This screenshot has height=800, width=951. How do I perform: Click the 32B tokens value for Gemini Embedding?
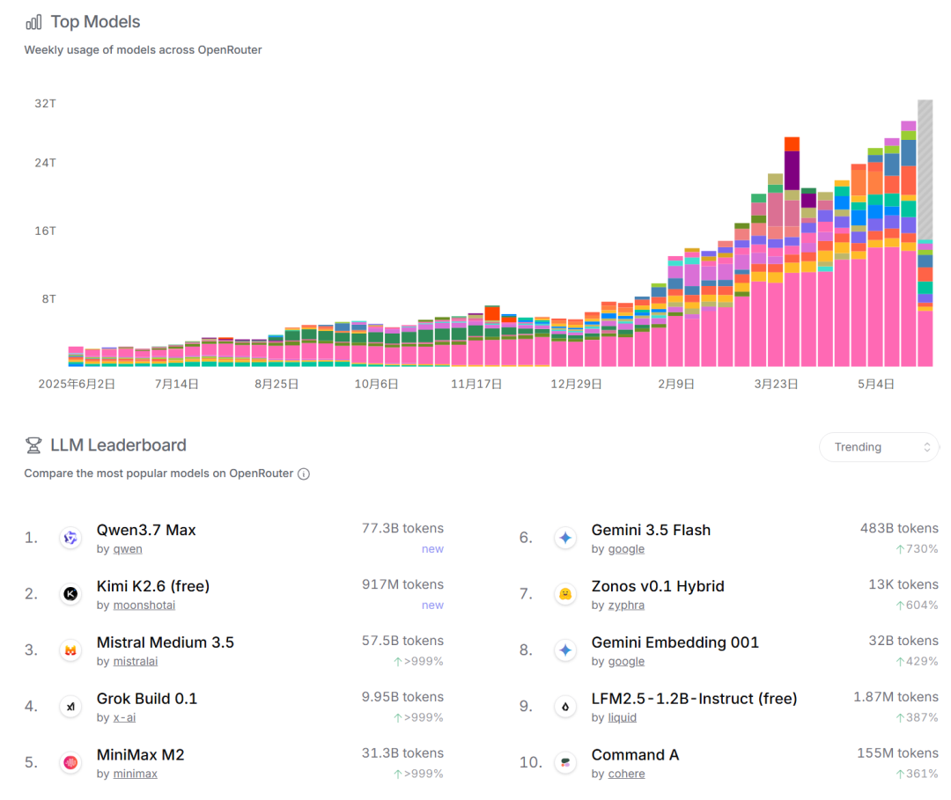903,642
